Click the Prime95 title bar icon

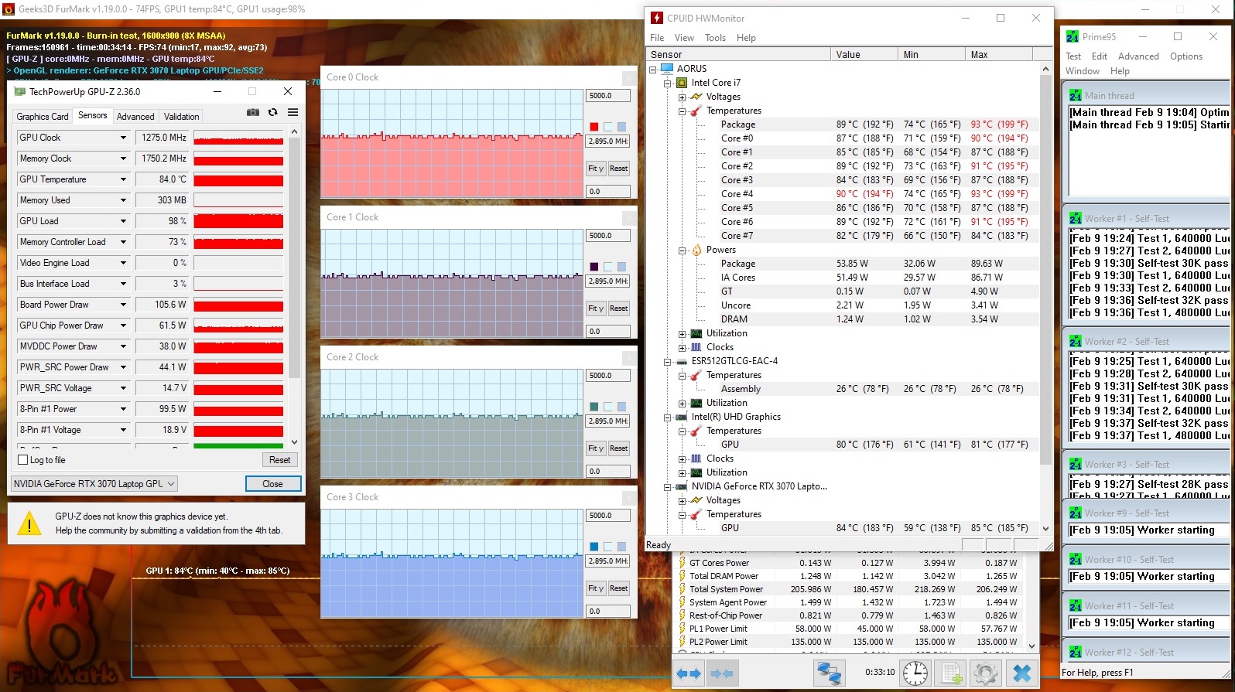(1072, 36)
